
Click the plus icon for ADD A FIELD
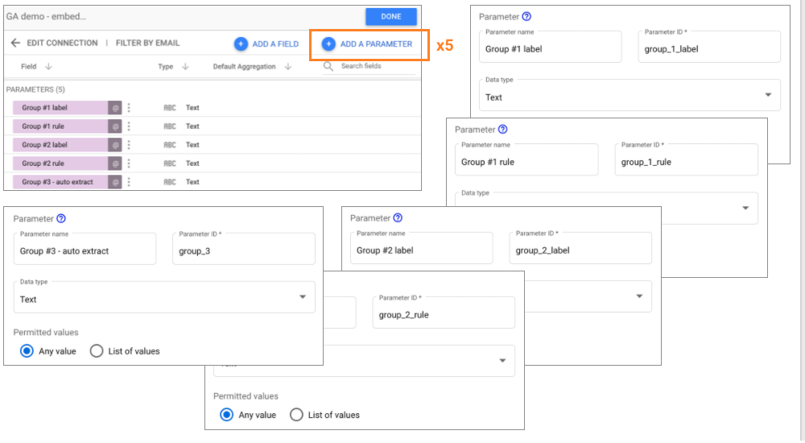click(x=241, y=44)
